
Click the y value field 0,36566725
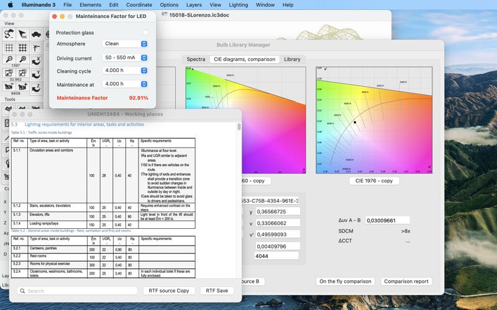tap(277, 211)
